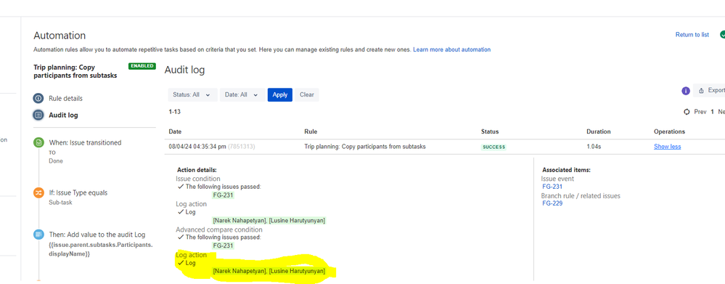Image resolution: width=725 pixels, height=284 pixels.
Task: Expand the Status: All filter dropdown
Action: tap(192, 95)
